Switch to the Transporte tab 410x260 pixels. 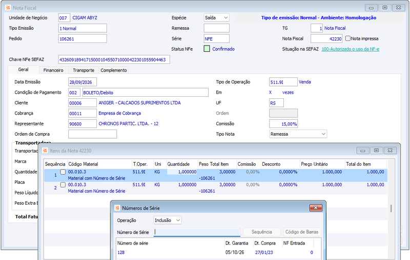pos(84,70)
